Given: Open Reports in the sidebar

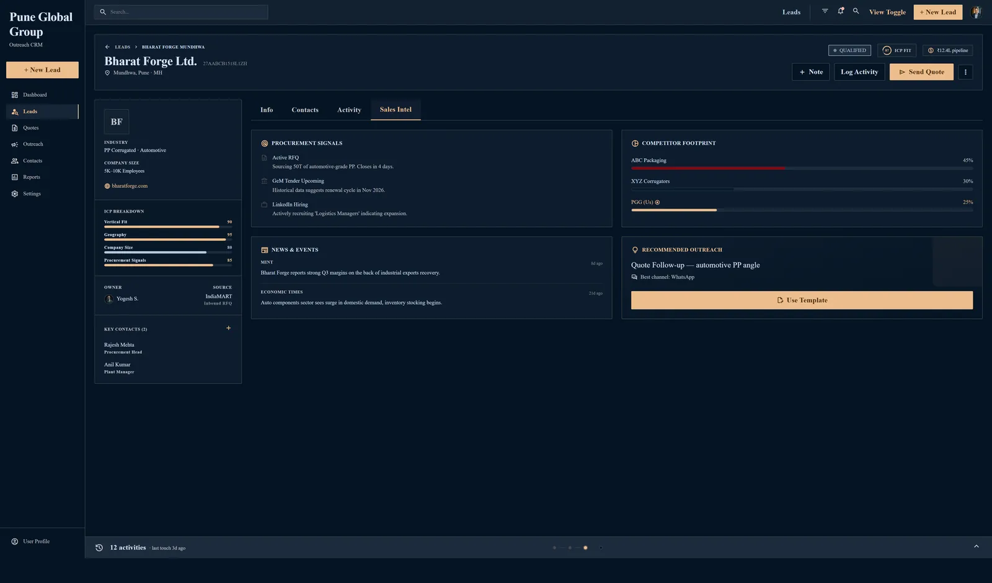Looking at the screenshot, I should pyautogui.click(x=42, y=177).
